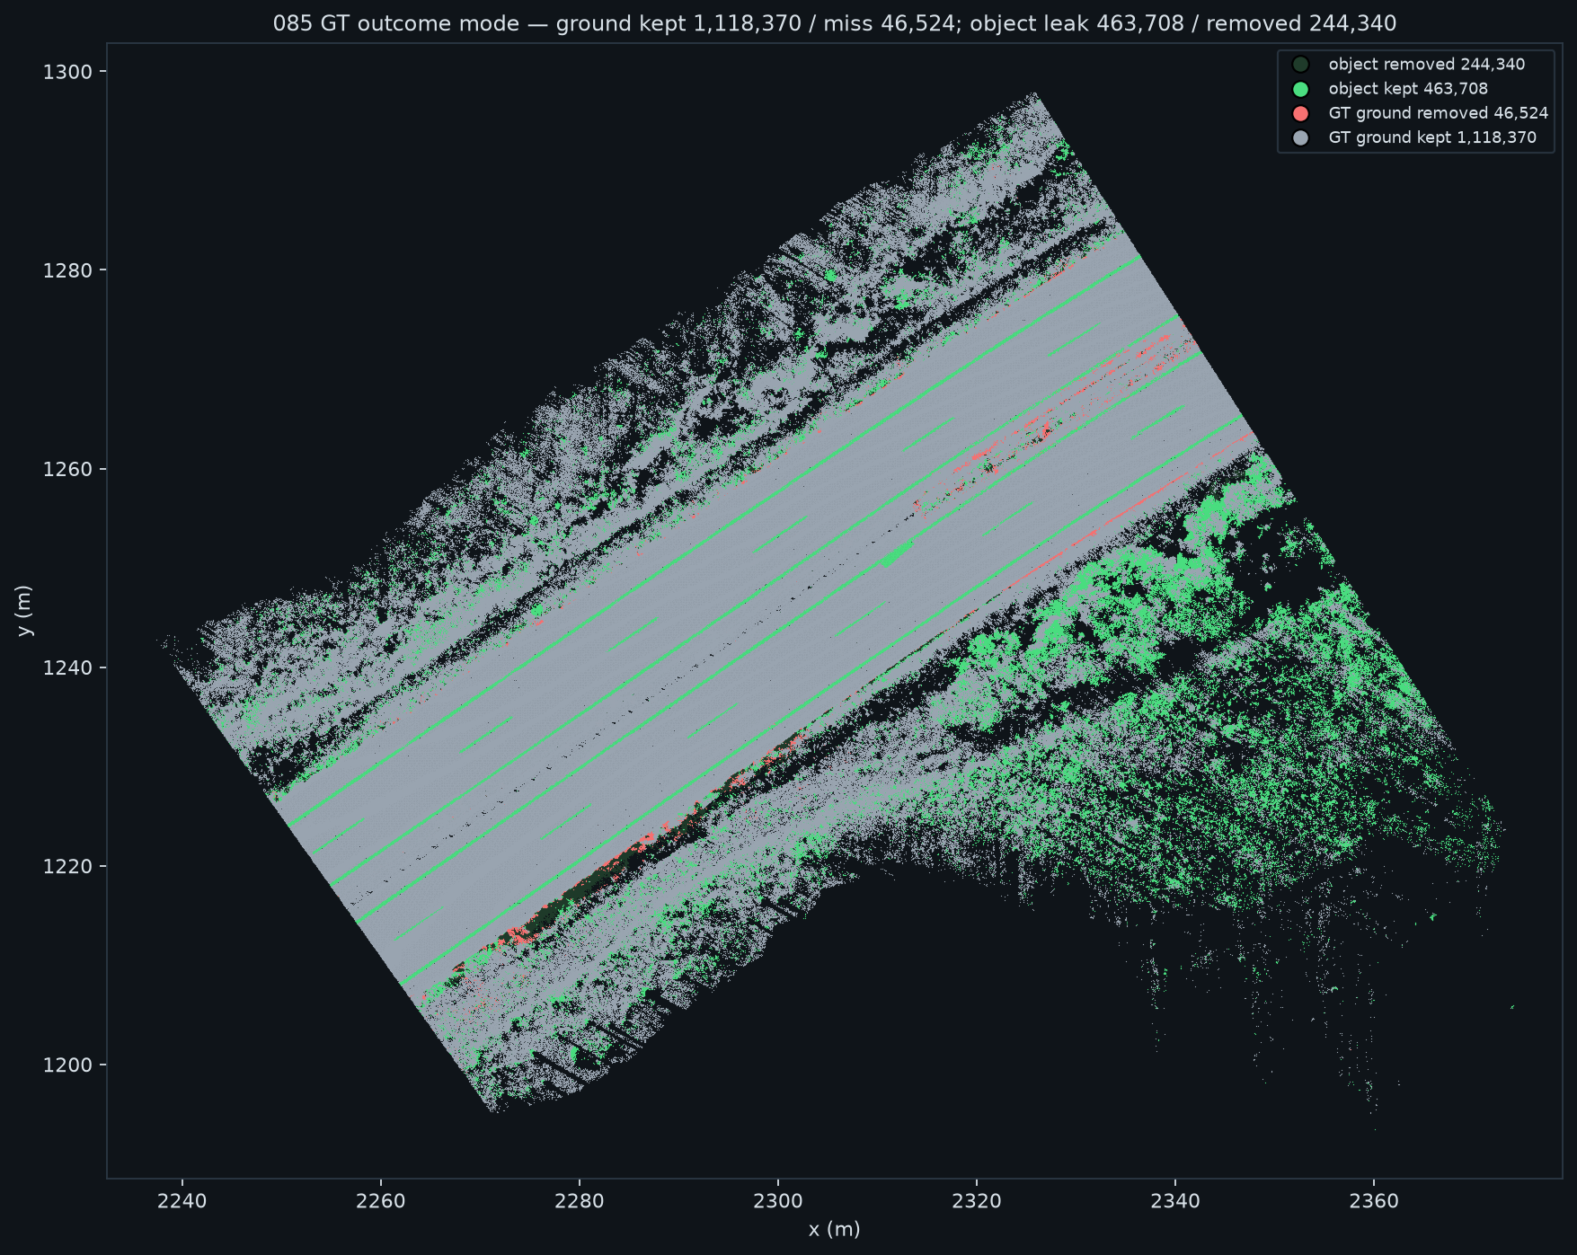
Task: Click the 1300 tick label on y axis
Action: [x=68, y=72]
